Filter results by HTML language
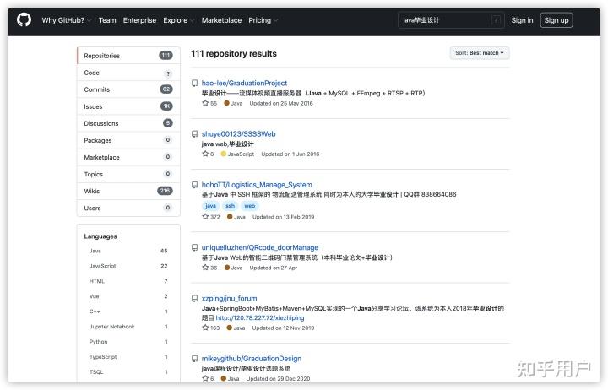608x390 pixels. coord(128,281)
